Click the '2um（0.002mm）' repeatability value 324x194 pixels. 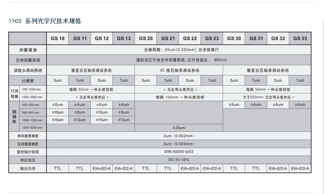(179, 136)
